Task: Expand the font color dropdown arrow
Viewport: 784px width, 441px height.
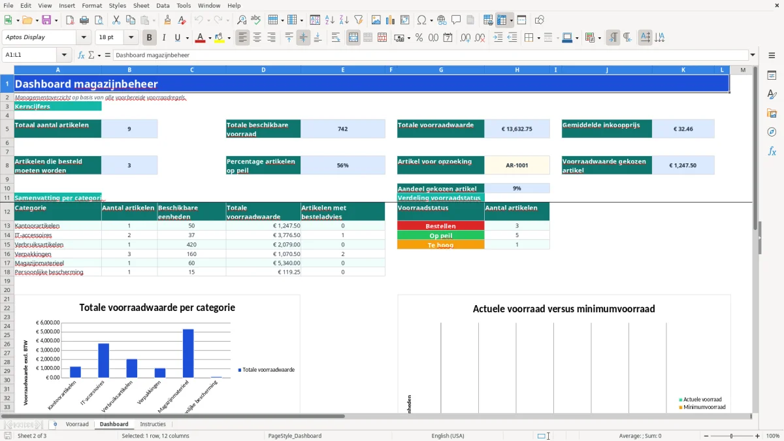Action: pos(209,37)
